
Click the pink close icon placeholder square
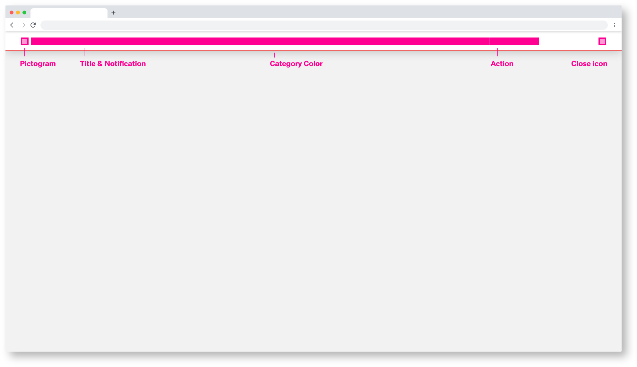click(602, 41)
